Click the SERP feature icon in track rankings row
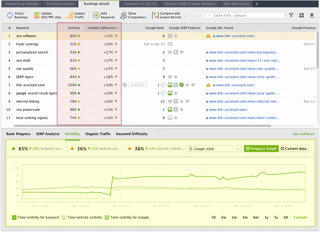Screen dimensions: 320x232 click(x=170, y=44)
